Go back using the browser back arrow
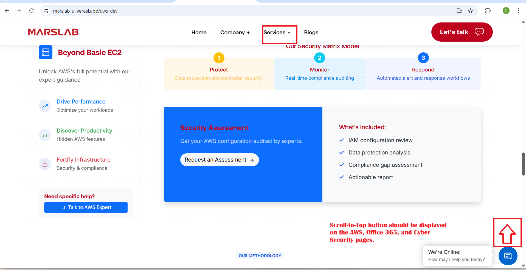Image resolution: width=526 pixels, height=270 pixels. click(x=7, y=11)
